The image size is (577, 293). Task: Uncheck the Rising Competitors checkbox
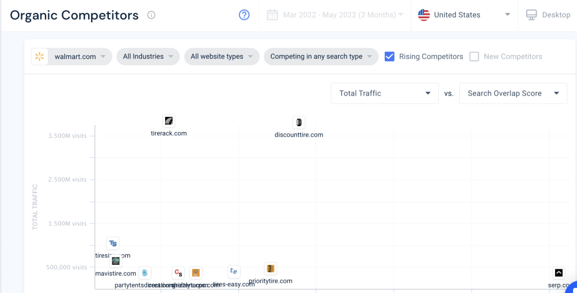(x=389, y=57)
